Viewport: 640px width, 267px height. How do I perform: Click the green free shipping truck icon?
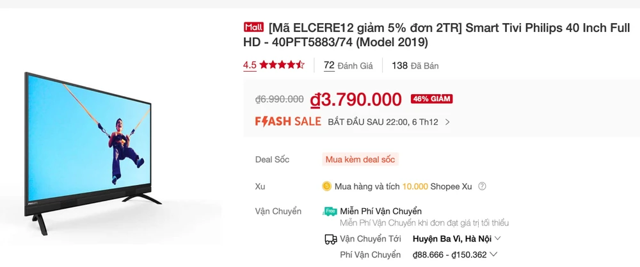coord(330,211)
